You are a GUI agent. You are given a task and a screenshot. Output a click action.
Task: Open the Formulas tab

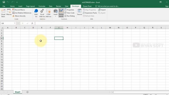pos(42,6)
